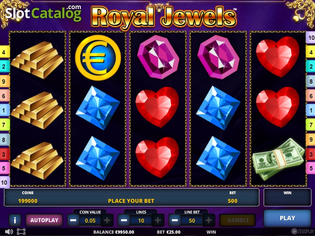Select payline 4 marker on left
The image size is (315, 236).
pyautogui.click(x=4, y=52)
